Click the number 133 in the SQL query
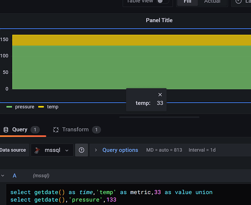Viewport: 251px width, 205px height. click(111, 200)
